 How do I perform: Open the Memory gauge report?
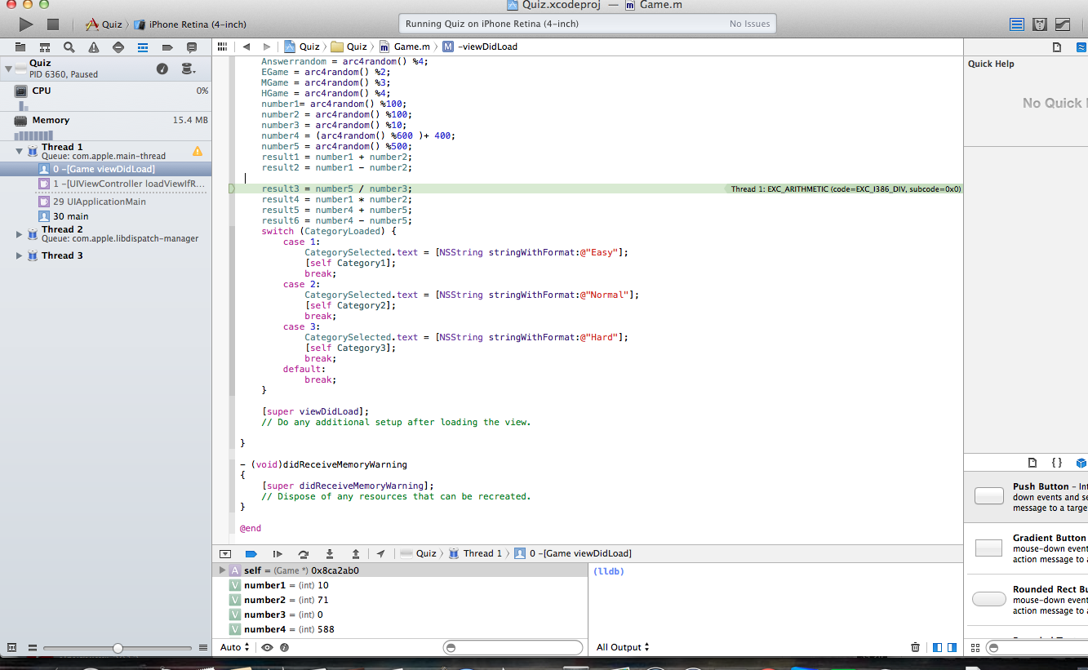(106, 126)
